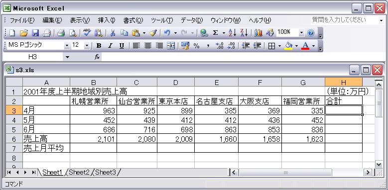The width and height of the screenshot is (388, 190).
Task: Expand the font name dropdown
Action: click(67, 46)
